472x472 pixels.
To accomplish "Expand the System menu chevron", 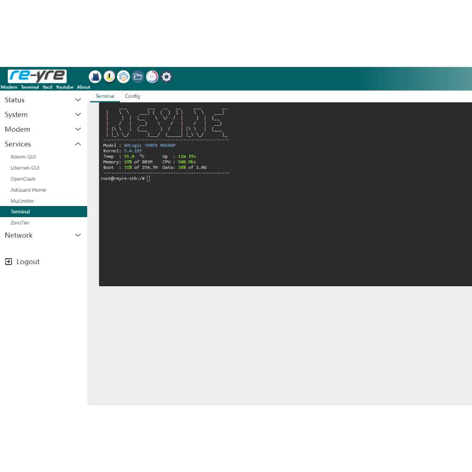I will (78, 115).
